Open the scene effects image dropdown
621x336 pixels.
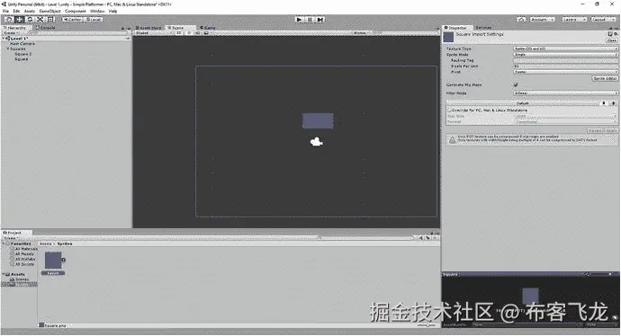click(207, 33)
